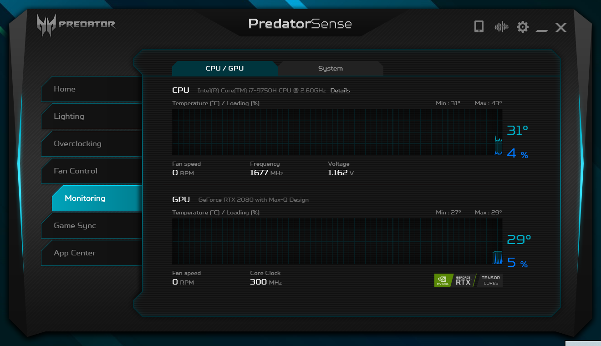Click the GPU Core Clock 300 MHz value
Screen dimensions: 601x346
[x=266, y=282]
